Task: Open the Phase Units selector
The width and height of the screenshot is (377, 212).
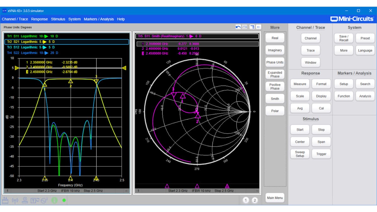Action: pyautogui.click(x=275, y=62)
